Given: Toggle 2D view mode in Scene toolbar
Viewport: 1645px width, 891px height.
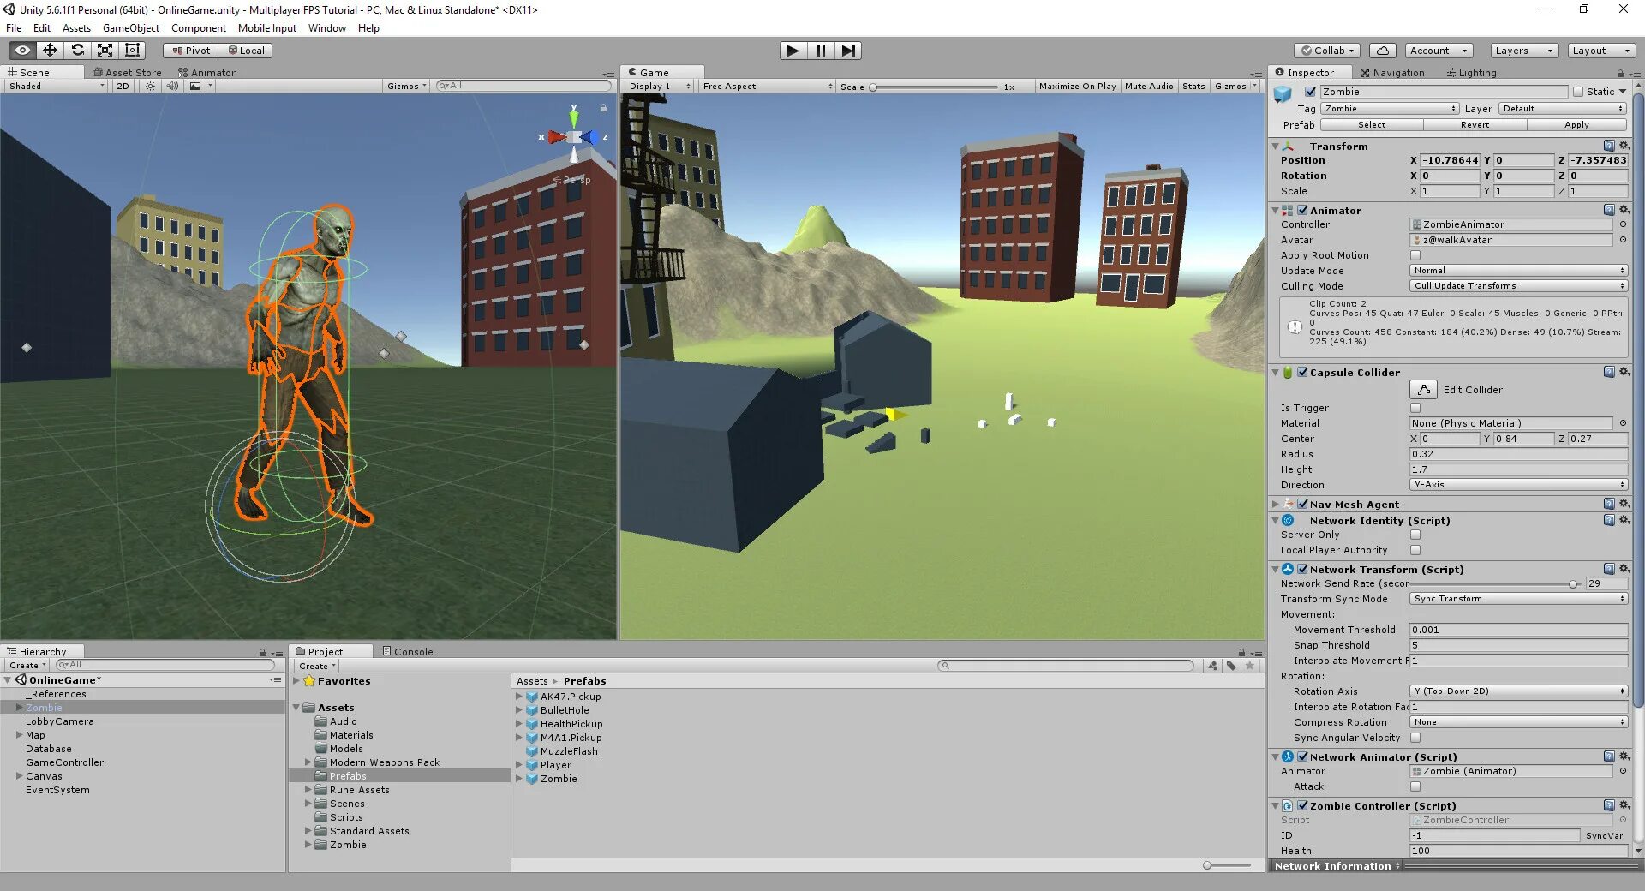Looking at the screenshot, I should click(x=123, y=86).
